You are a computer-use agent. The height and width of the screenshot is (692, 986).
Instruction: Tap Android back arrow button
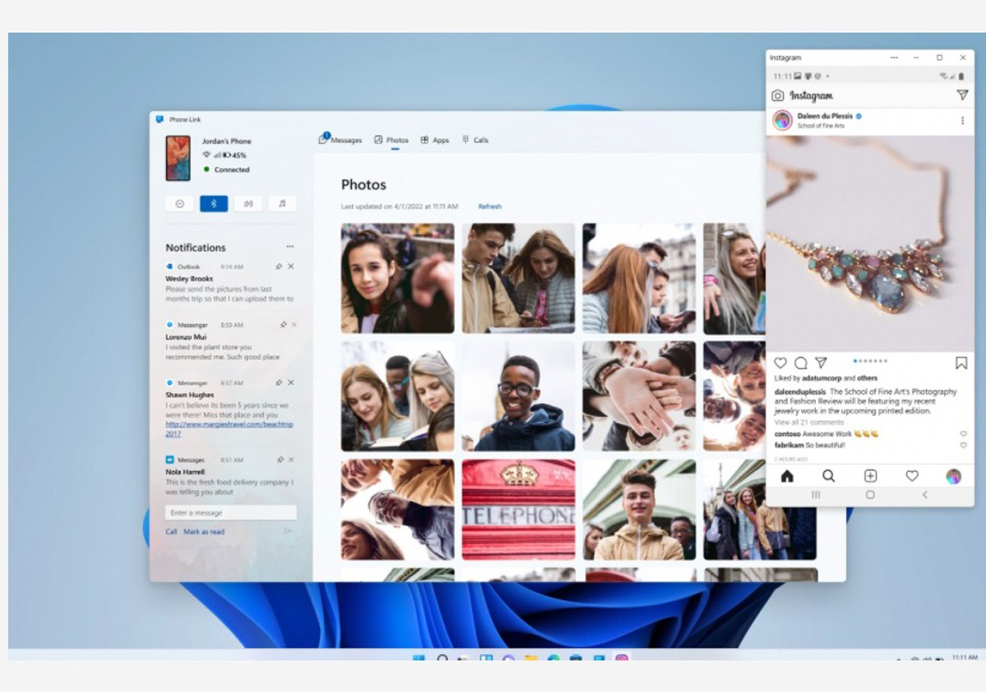coord(925,495)
